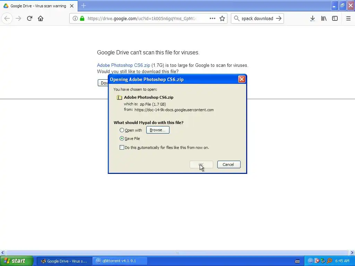The image size is (355, 266).
Task: Select the Save File radio option
Action: click(122, 139)
